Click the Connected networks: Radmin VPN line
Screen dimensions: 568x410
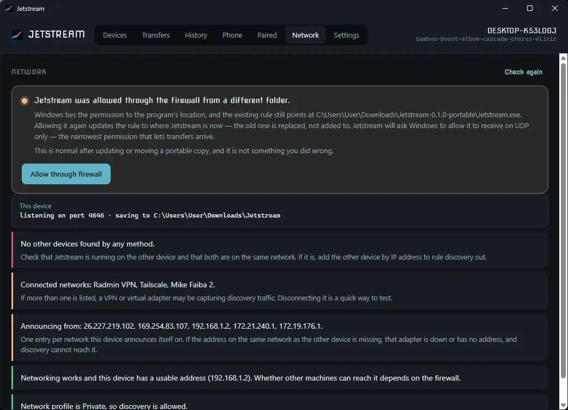118,285
